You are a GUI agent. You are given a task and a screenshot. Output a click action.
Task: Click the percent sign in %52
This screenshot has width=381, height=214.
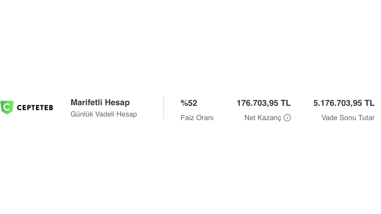184,103
